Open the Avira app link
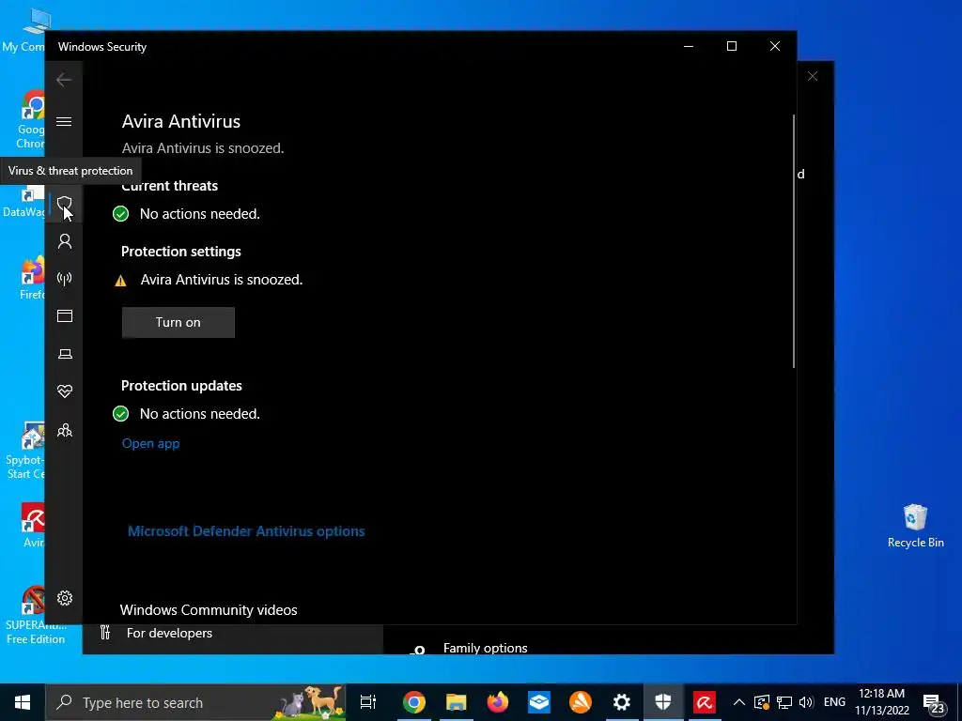The height and width of the screenshot is (721, 962). tap(151, 443)
